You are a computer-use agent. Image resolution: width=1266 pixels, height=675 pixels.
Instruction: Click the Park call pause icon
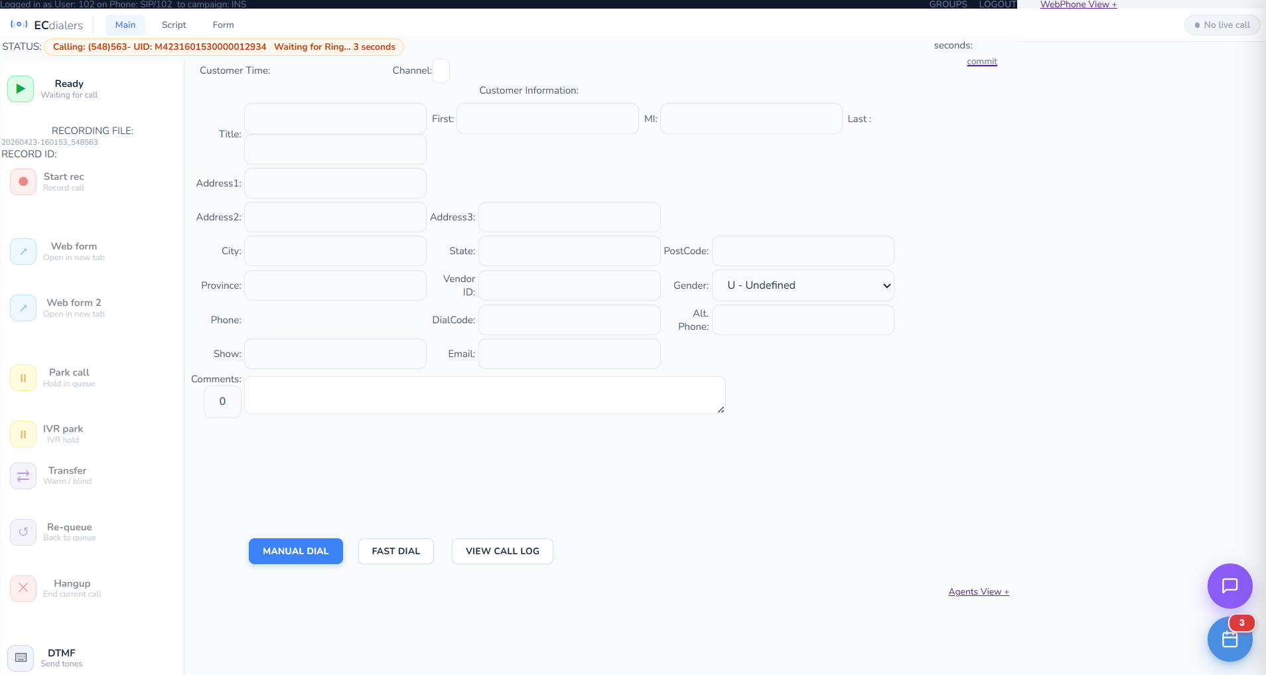point(23,378)
